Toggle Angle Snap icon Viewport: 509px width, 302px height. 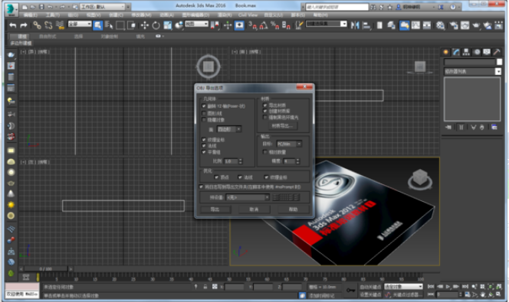pos(264,25)
